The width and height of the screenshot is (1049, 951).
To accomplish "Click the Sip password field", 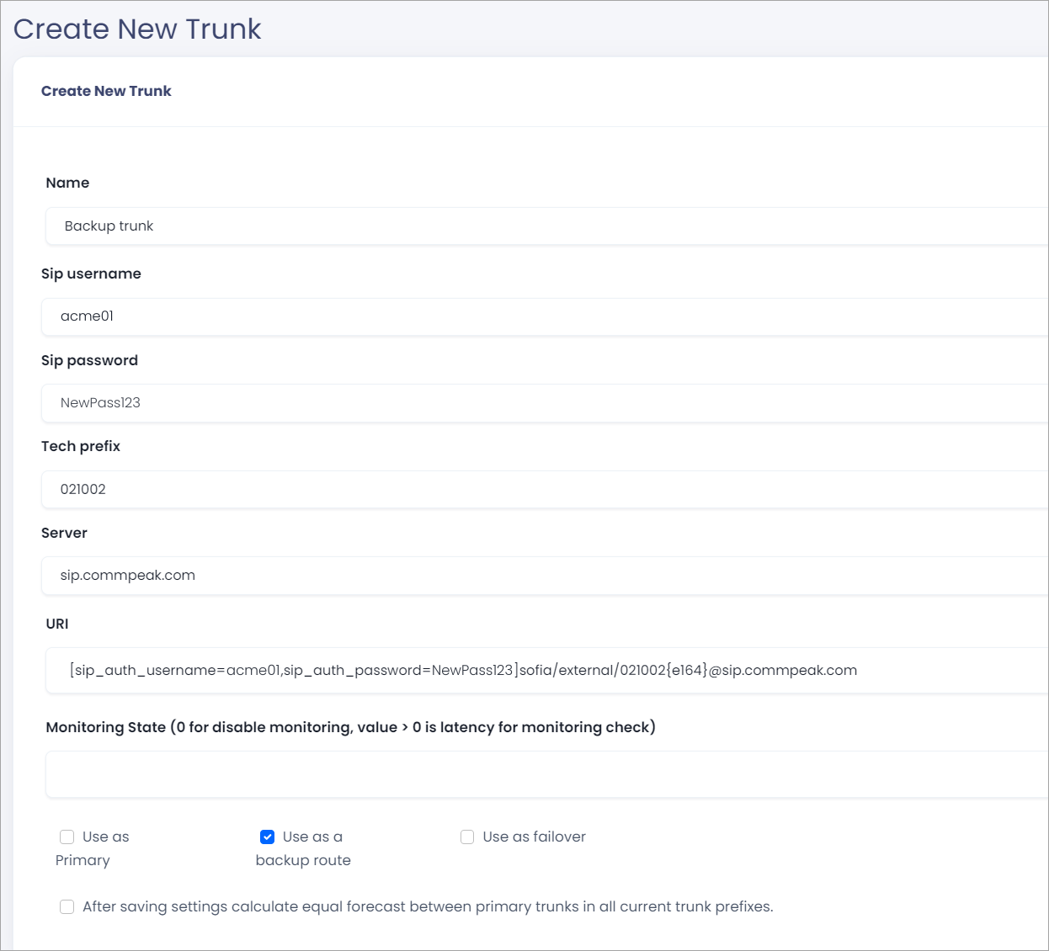I will pos(546,403).
